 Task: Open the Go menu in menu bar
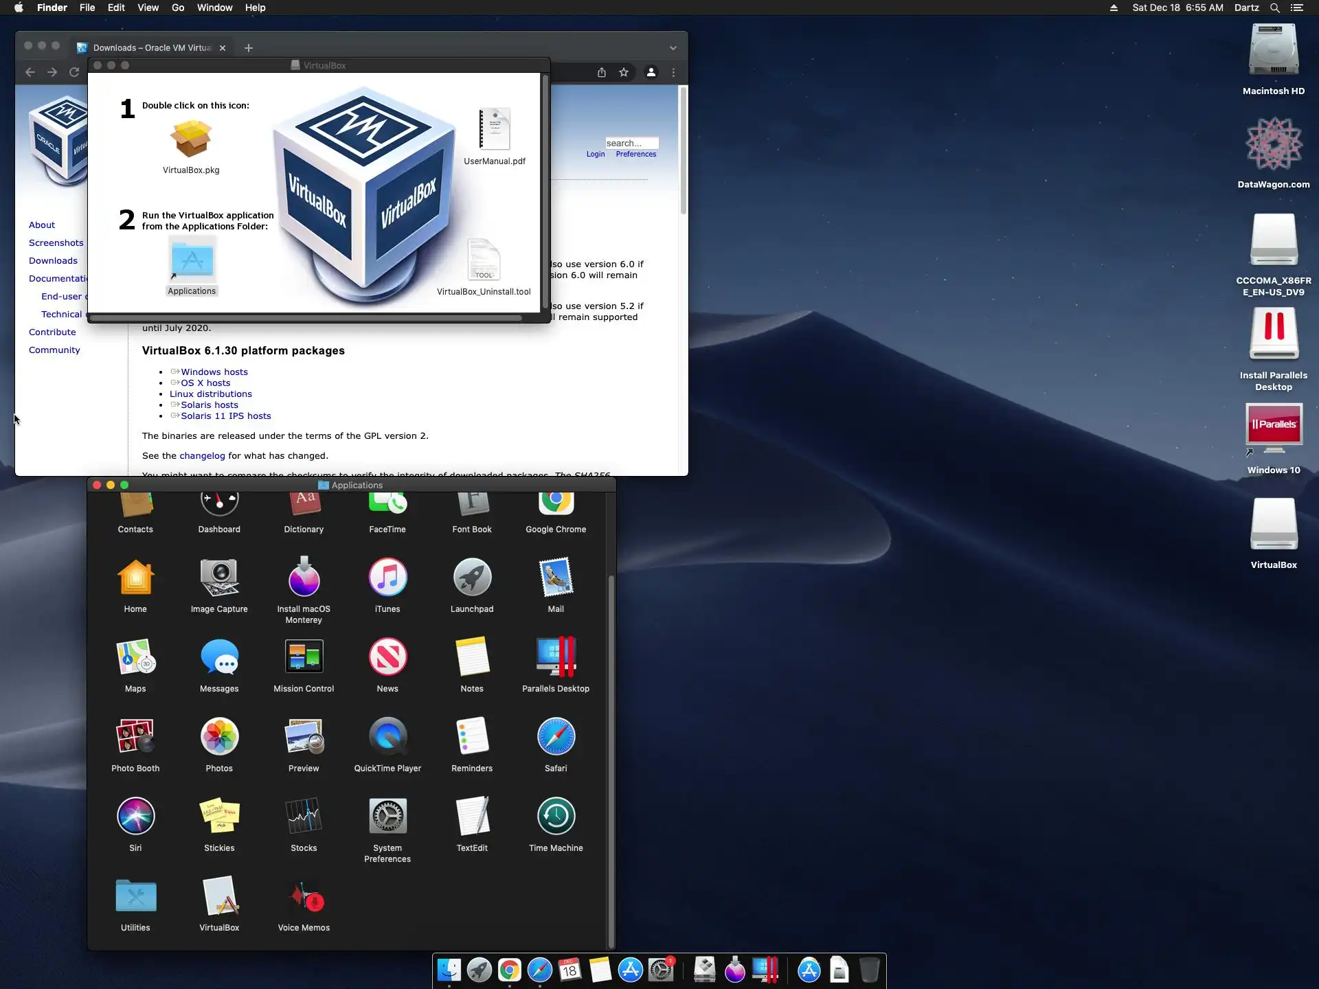[178, 8]
